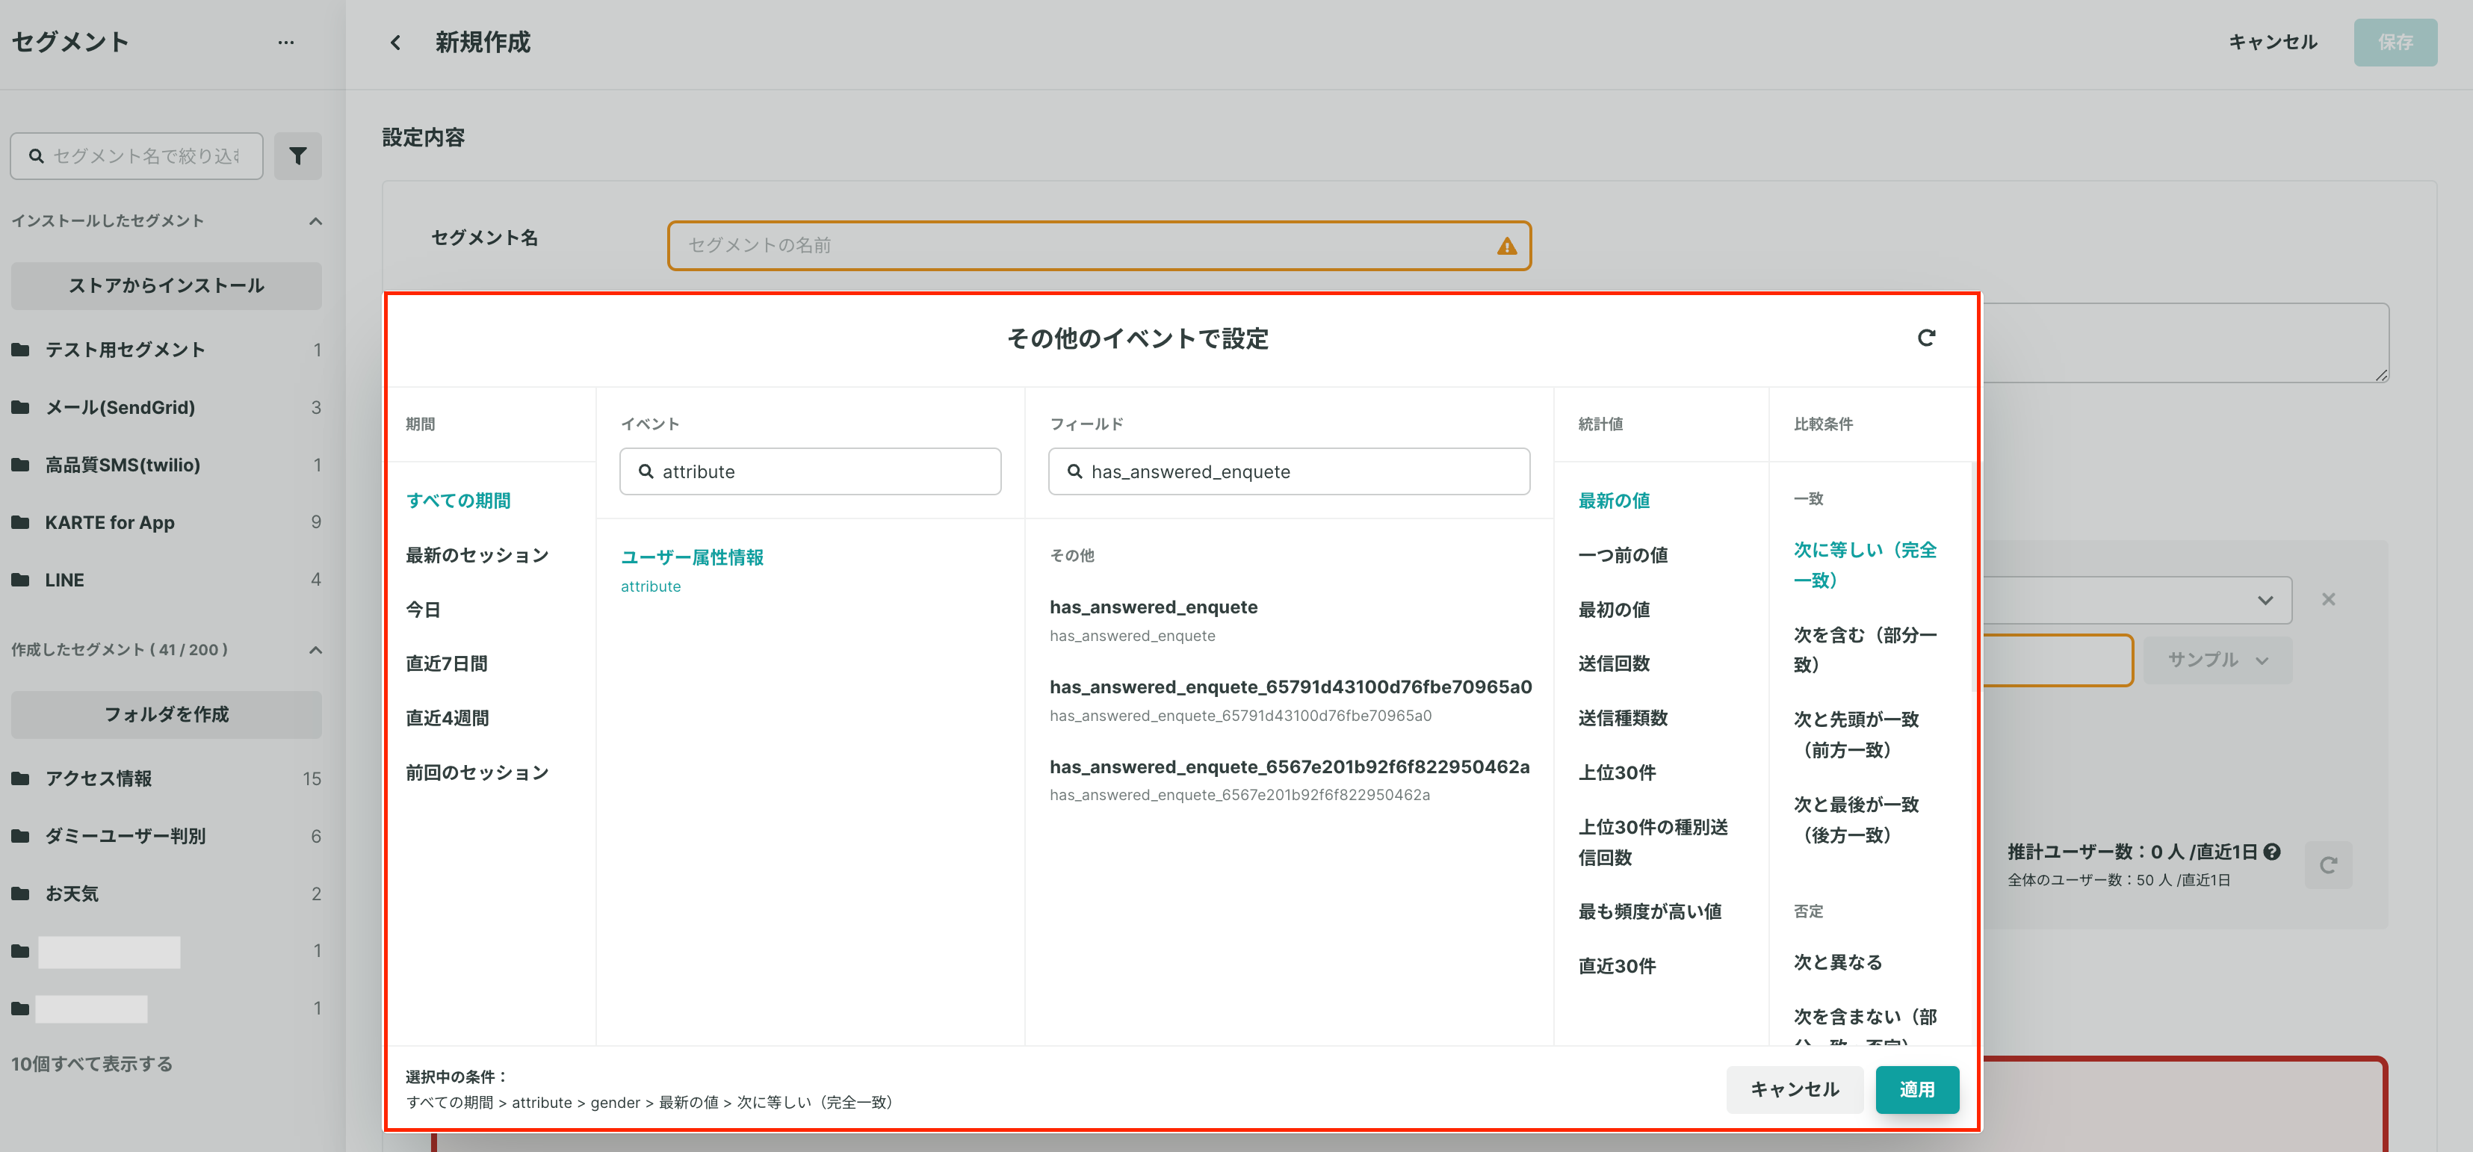Click フォルダを作成 button
Screen dimensions: 2473x1152
166,714
